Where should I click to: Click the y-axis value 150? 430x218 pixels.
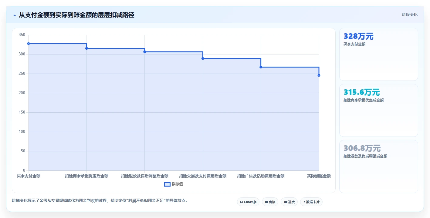(x=22, y=112)
